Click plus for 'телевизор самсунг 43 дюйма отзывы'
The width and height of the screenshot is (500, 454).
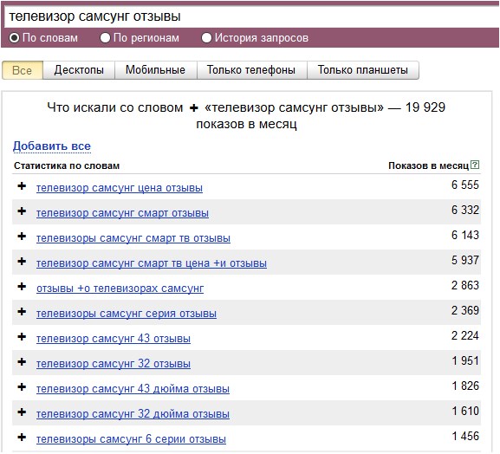click(x=22, y=387)
